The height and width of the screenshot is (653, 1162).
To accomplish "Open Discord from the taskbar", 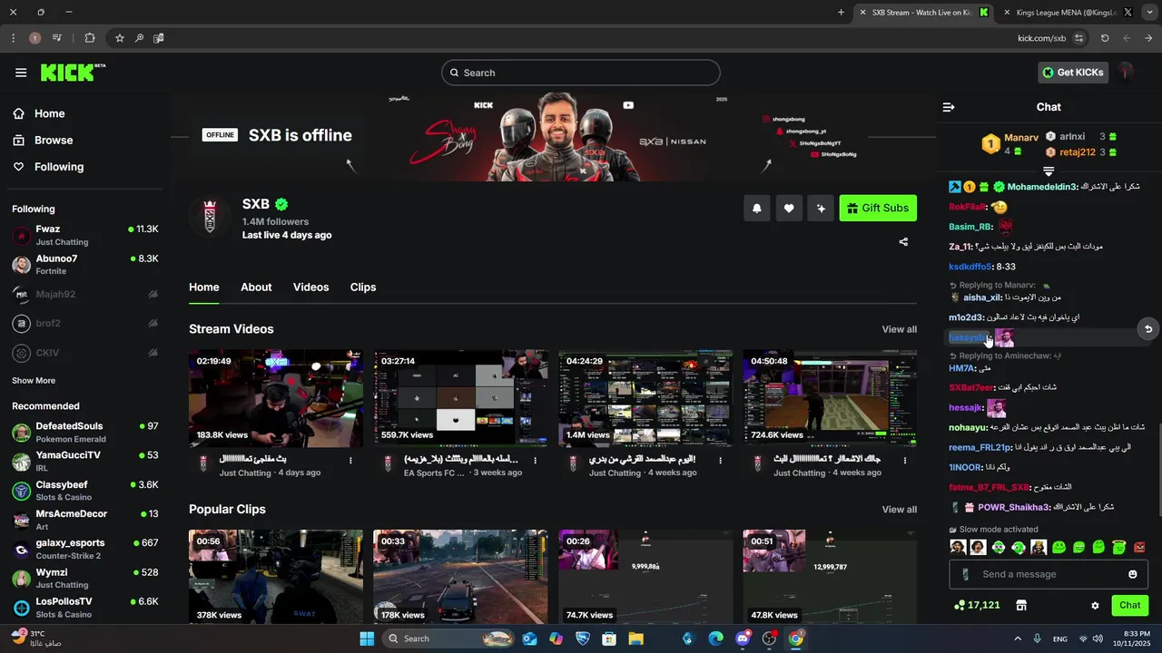I will (743, 638).
